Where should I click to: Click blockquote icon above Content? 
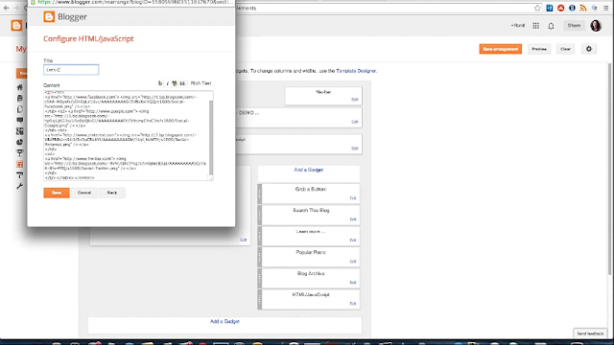click(x=182, y=83)
